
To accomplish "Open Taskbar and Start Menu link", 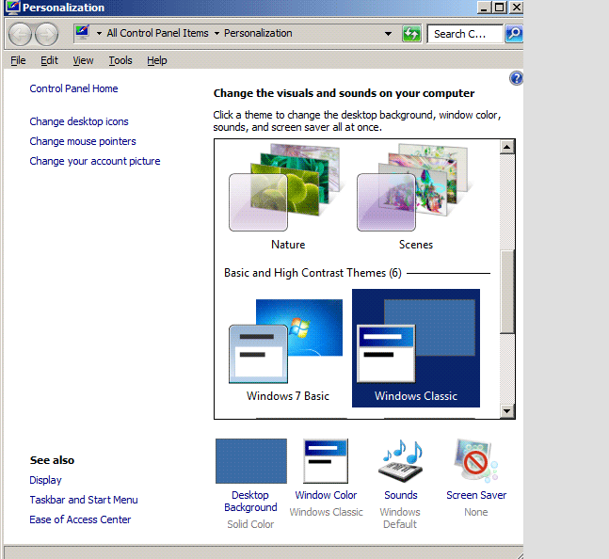I will (84, 500).
